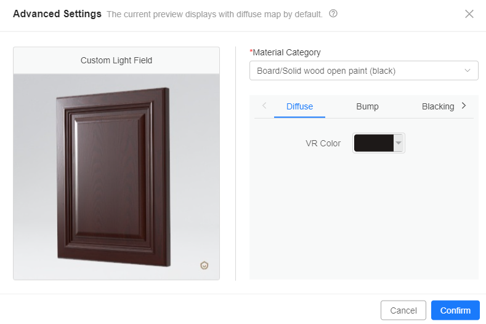Click the Advanced Settings title text
The height and width of the screenshot is (324, 486).
pos(57,14)
